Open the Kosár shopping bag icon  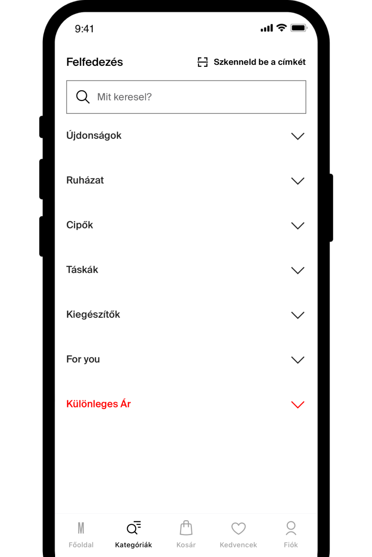click(x=186, y=528)
